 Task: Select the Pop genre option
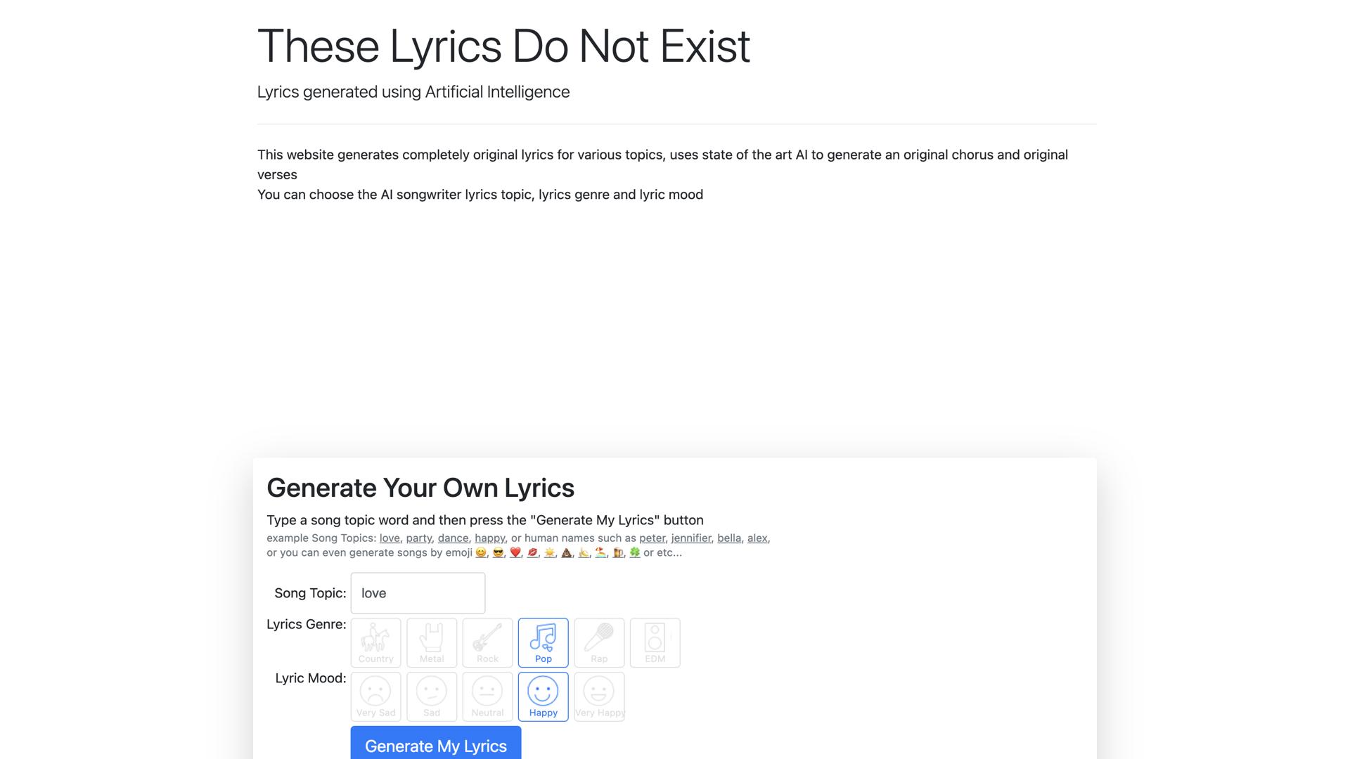tap(543, 642)
